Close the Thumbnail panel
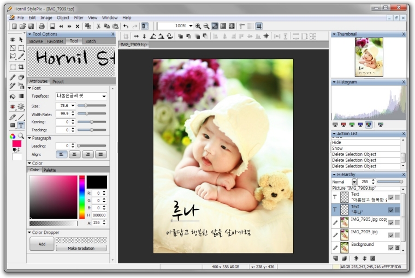Screen dimensions: 415x278 (x=404, y=34)
